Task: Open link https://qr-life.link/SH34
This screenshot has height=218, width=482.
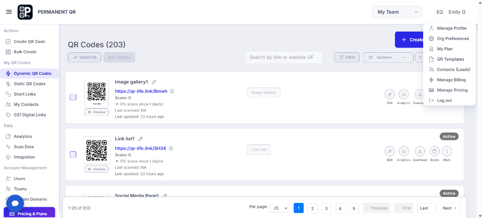Action: (x=140, y=148)
